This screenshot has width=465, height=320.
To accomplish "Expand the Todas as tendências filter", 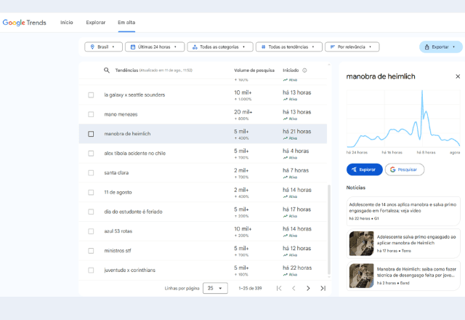I will 289,47.
